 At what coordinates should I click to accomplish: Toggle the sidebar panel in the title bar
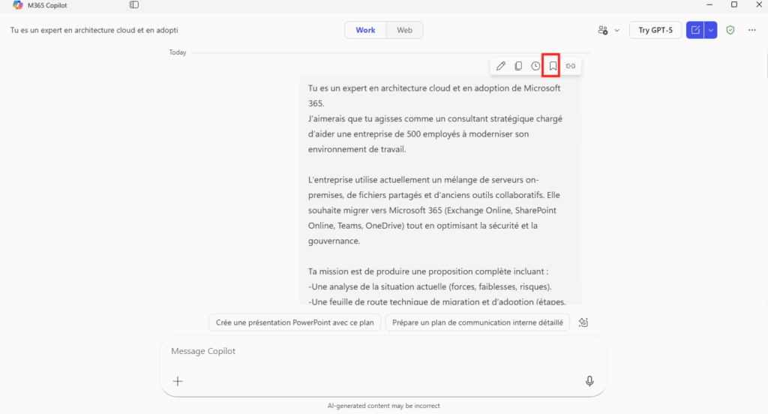tap(134, 4)
